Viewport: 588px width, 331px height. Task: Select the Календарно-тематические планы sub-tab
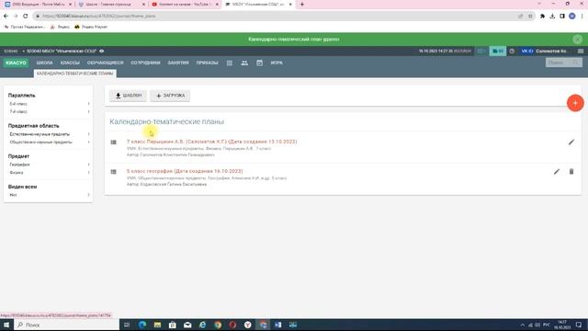pos(75,74)
